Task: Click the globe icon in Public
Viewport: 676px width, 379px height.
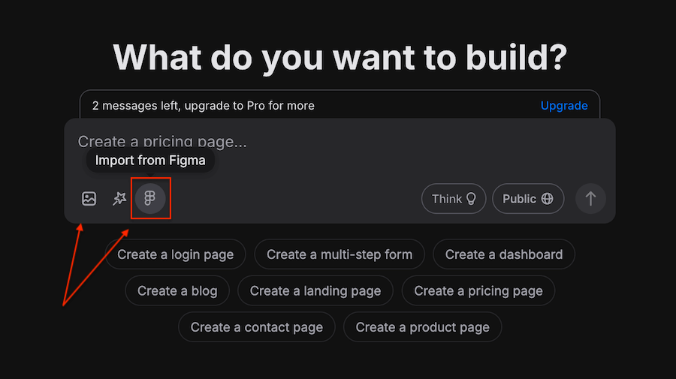Action: pyautogui.click(x=547, y=199)
